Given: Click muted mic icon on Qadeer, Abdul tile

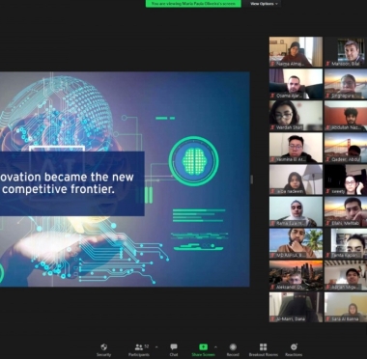Looking at the screenshot, I should tap(327, 159).
